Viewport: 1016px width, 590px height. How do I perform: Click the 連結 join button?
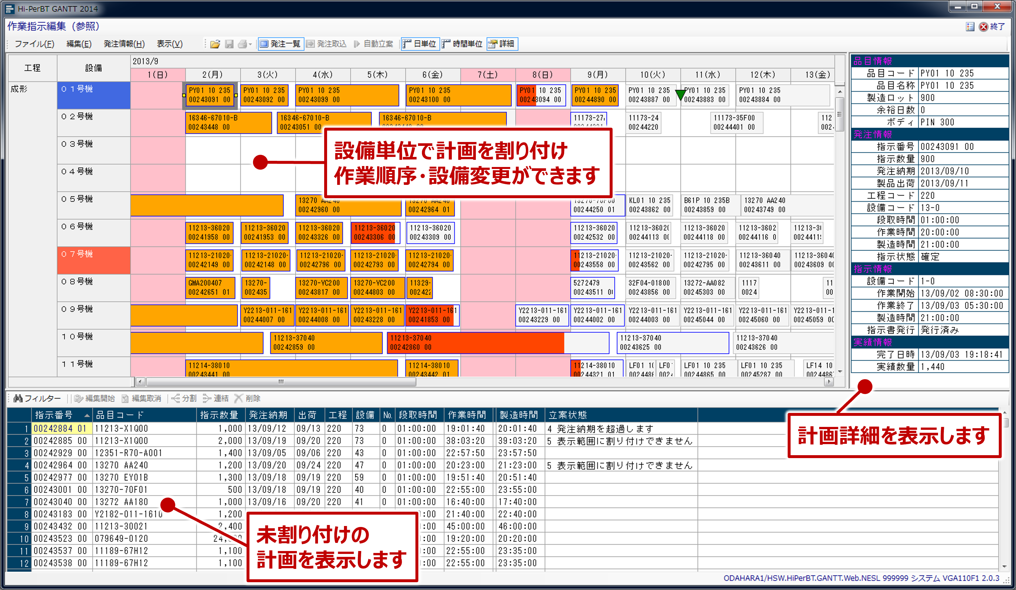216,398
